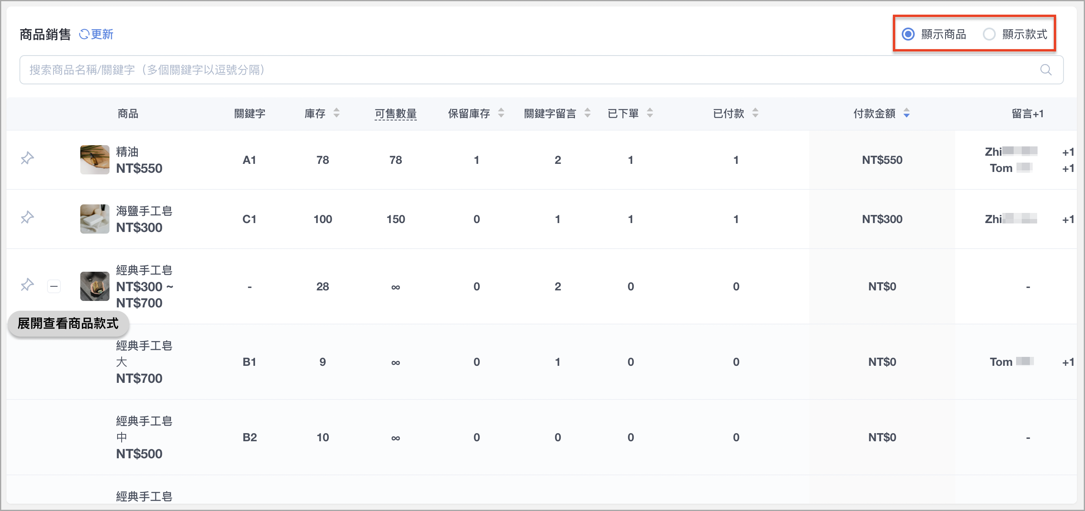This screenshot has width=1085, height=511.
Task: Click the 關鍵字 column header
Action: coord(250,113)
